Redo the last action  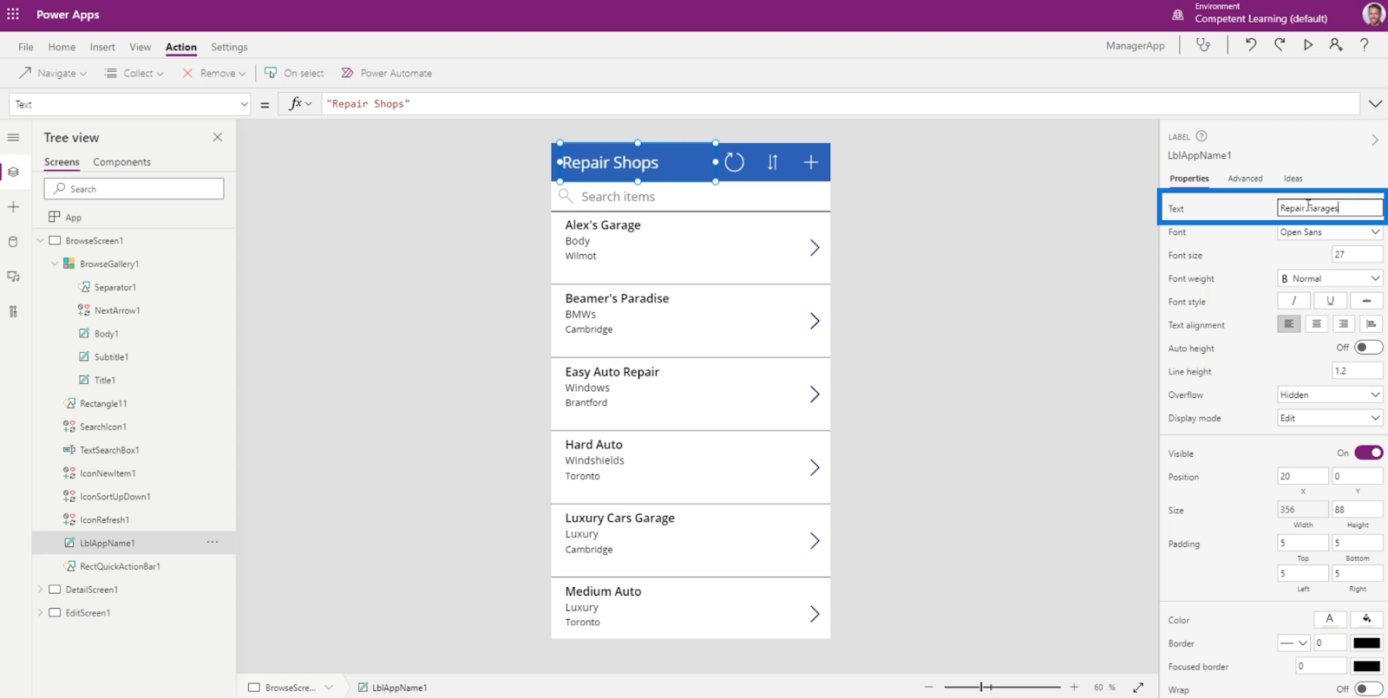pos(1280,45)
